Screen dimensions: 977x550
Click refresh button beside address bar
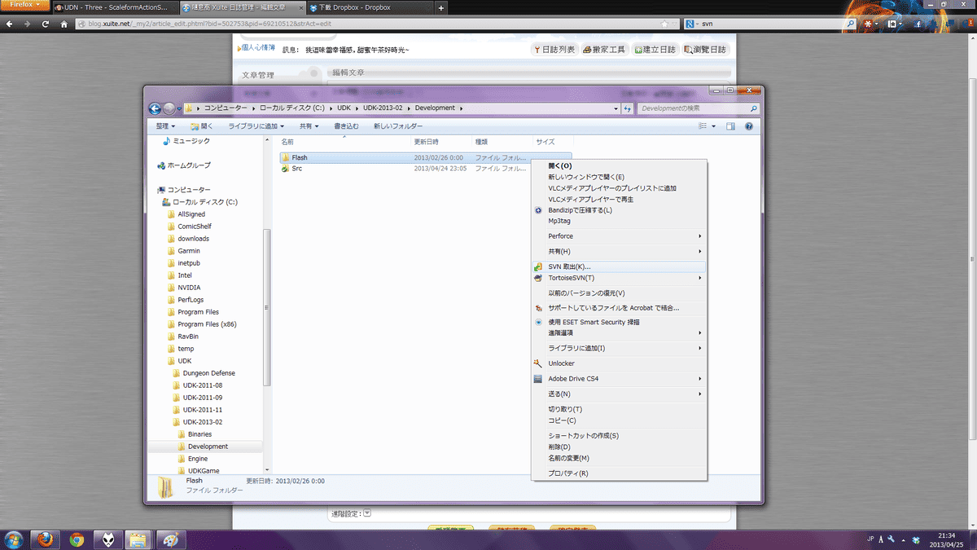(x=627, y=108)
